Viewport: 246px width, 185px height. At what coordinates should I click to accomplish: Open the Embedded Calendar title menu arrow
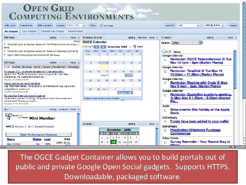[x=104, y=37]
